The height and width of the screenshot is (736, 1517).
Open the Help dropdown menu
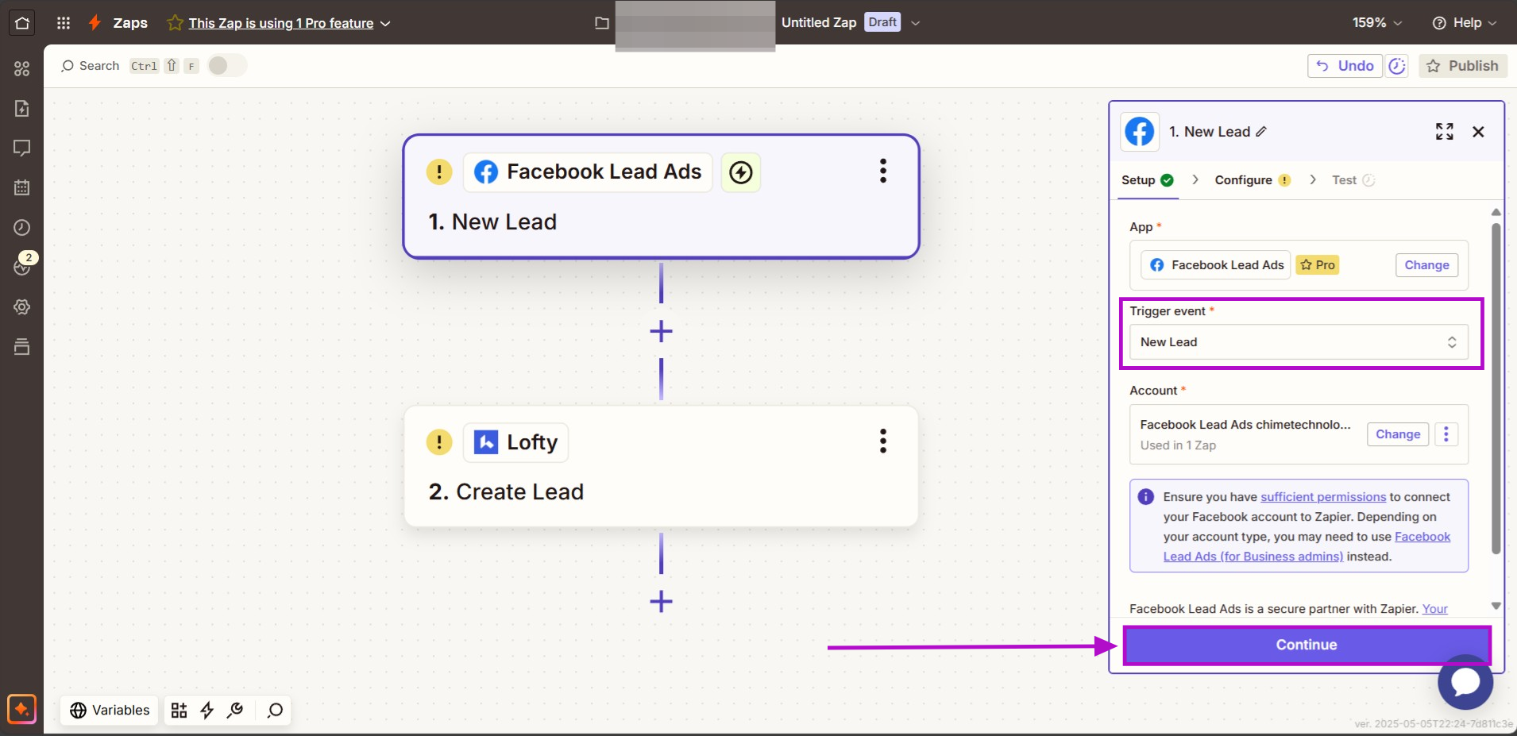[x=1464, y=23]
